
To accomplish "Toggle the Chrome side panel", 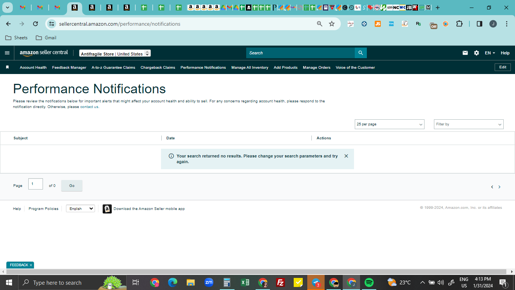I will tap(480, 24).
